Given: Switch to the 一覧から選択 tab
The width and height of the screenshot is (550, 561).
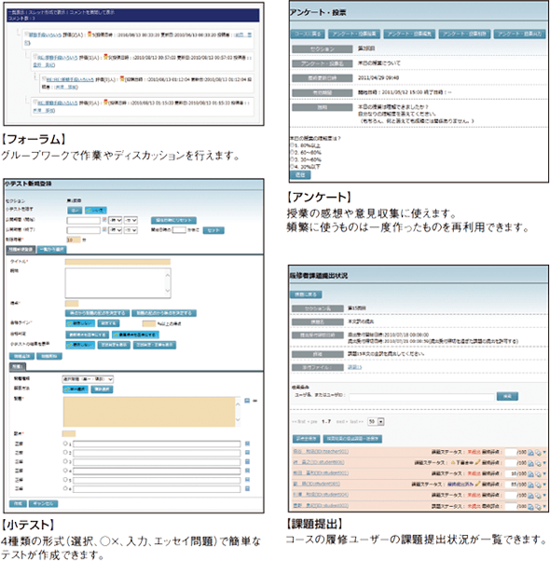Looking at the screenshot, I should pos(52,250).
